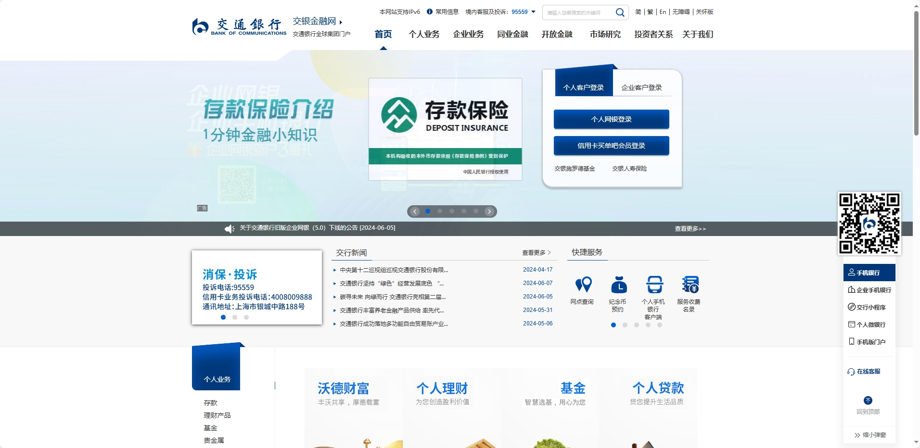Click the search magnifier icon

tap(620, 12)
